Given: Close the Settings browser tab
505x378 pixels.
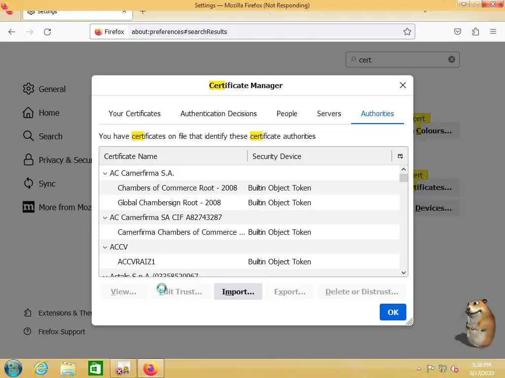Looking at the screenshot, I should pyautogui.click(x=124, y=12).
